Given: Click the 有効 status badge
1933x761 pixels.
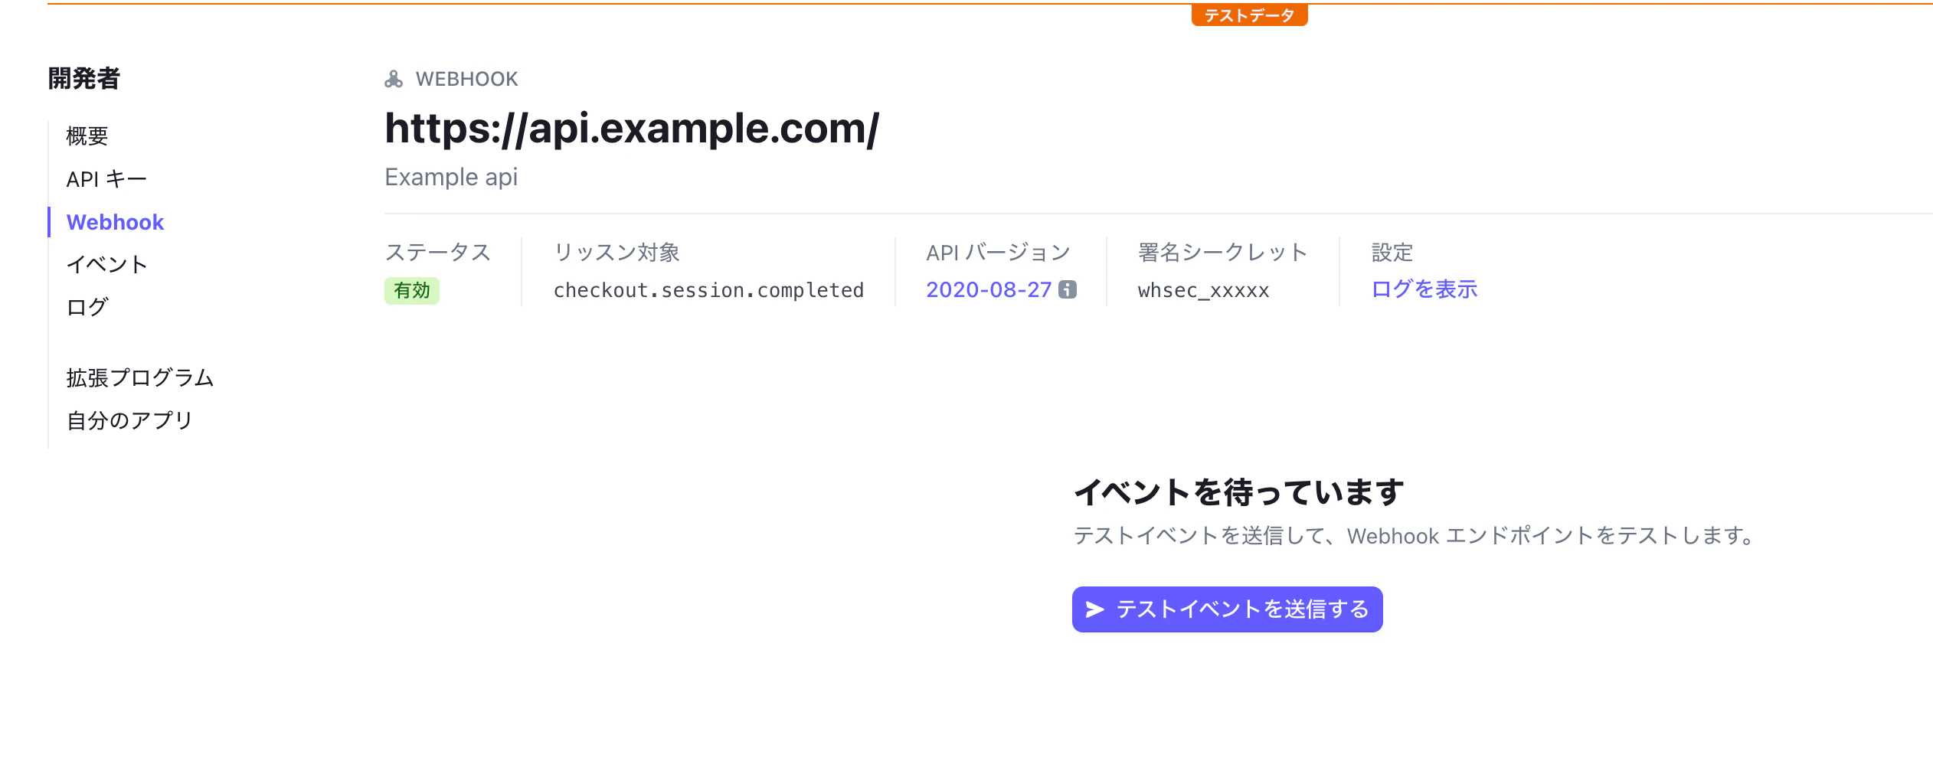Looking at the screenshot, I should point(412,291).
